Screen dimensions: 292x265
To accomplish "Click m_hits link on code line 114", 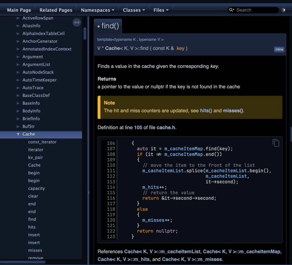I will tap(151, 187).
